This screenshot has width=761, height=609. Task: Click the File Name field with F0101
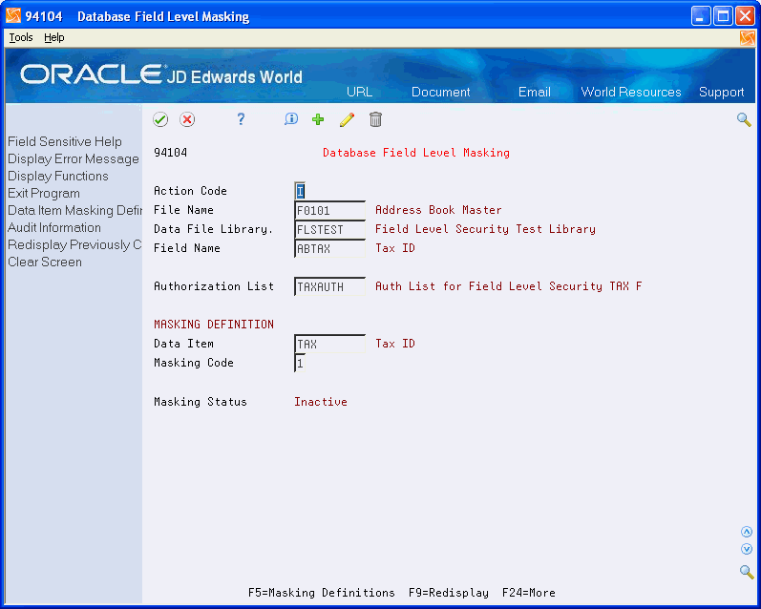(329, 210)
